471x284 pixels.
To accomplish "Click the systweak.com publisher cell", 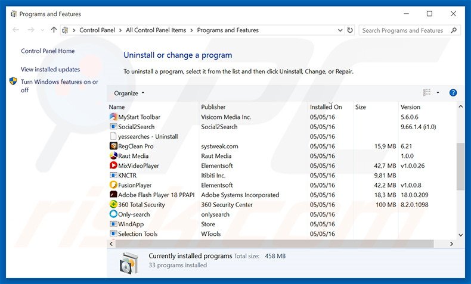I will [219, 146].
